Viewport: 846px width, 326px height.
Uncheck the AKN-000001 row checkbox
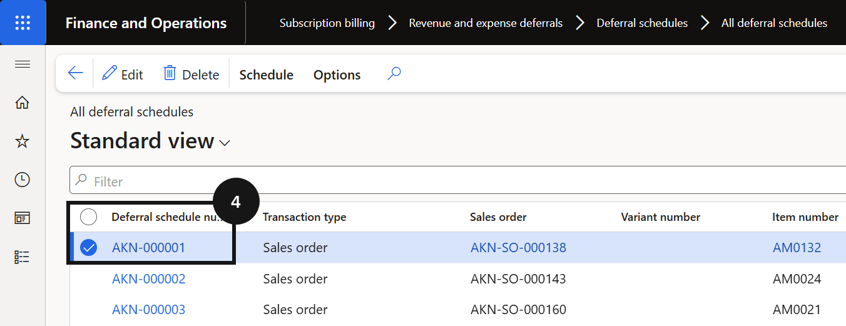tap(89, 248)
